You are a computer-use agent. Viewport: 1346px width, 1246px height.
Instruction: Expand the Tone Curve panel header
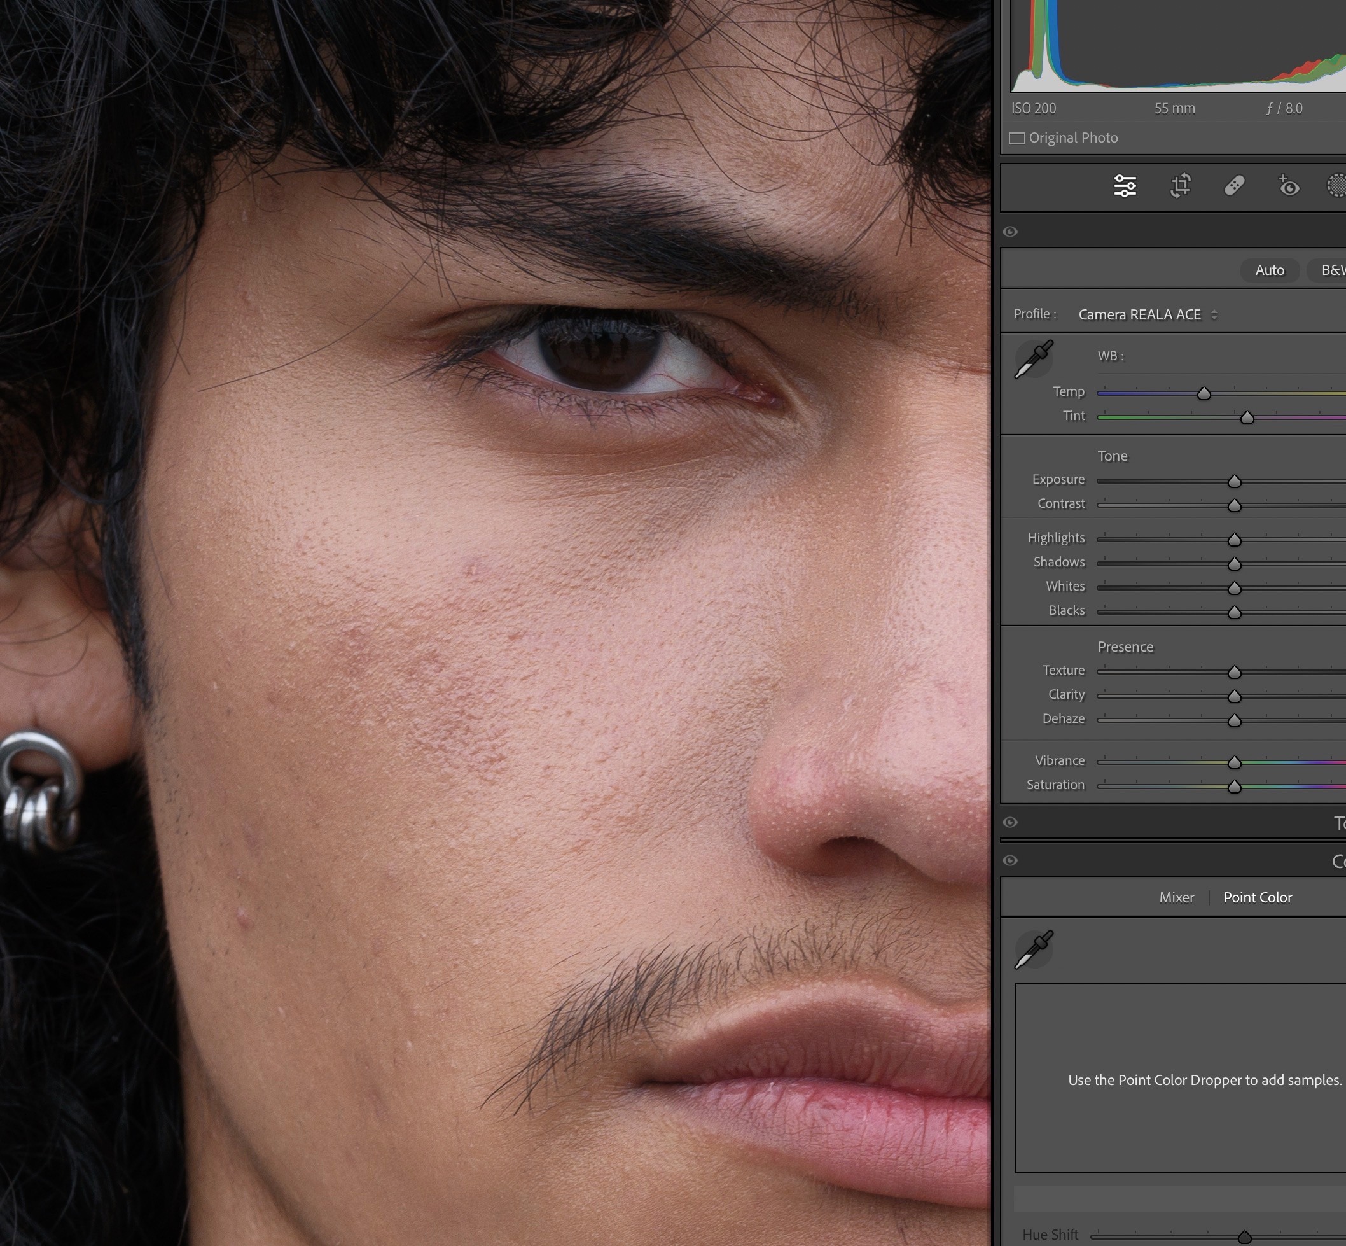pyautogui.click(x=1338, y=823)
